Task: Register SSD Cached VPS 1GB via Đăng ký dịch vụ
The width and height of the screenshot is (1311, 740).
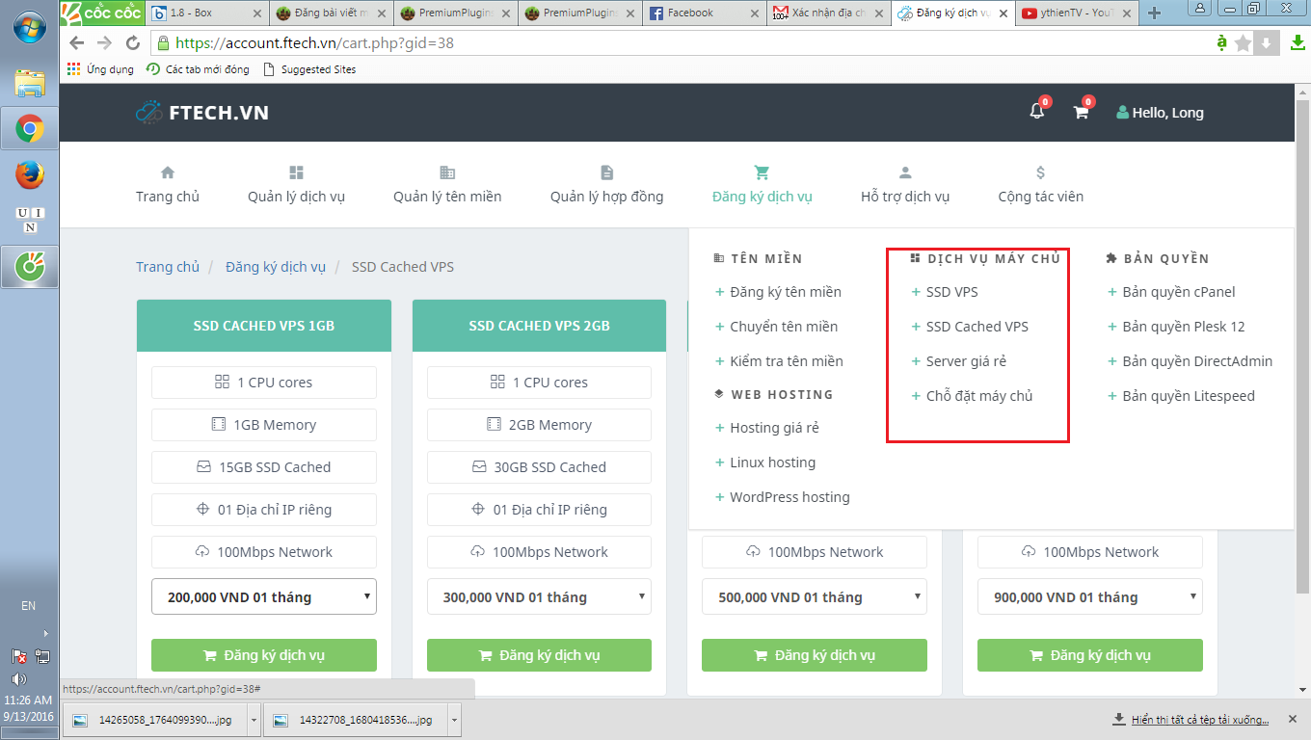Action: tap(264, 655)
